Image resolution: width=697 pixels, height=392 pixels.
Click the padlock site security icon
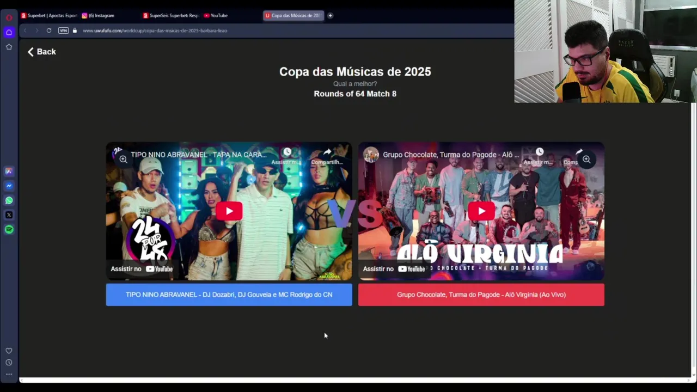[75, 30]
